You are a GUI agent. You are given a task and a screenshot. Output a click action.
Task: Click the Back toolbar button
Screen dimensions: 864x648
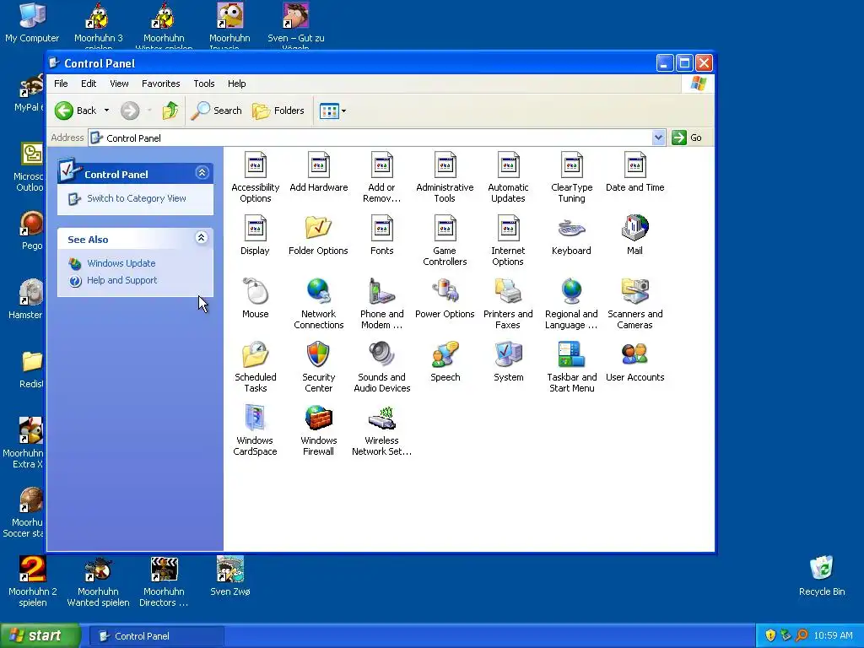coord(76,111)
